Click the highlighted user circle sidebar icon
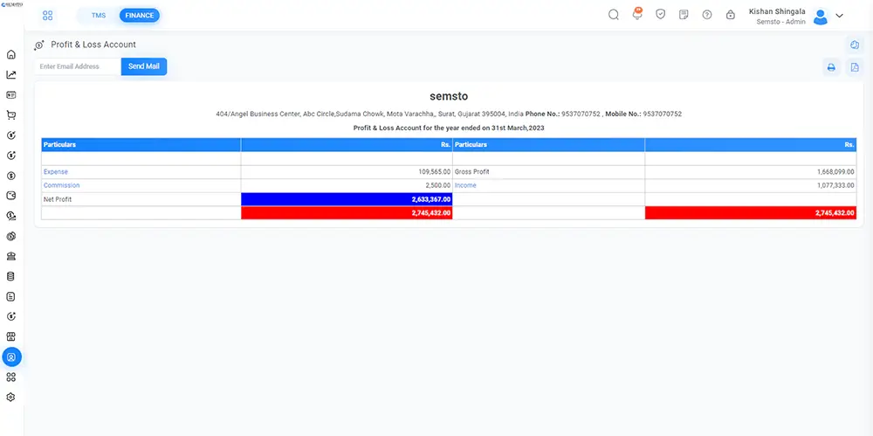 tap(11, 356)
